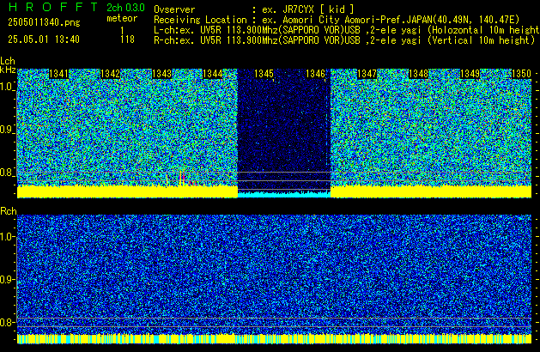Viewport: 540px width, 352px height.
Task: Click the 'meteor' count heading
Action: point(122,18)
